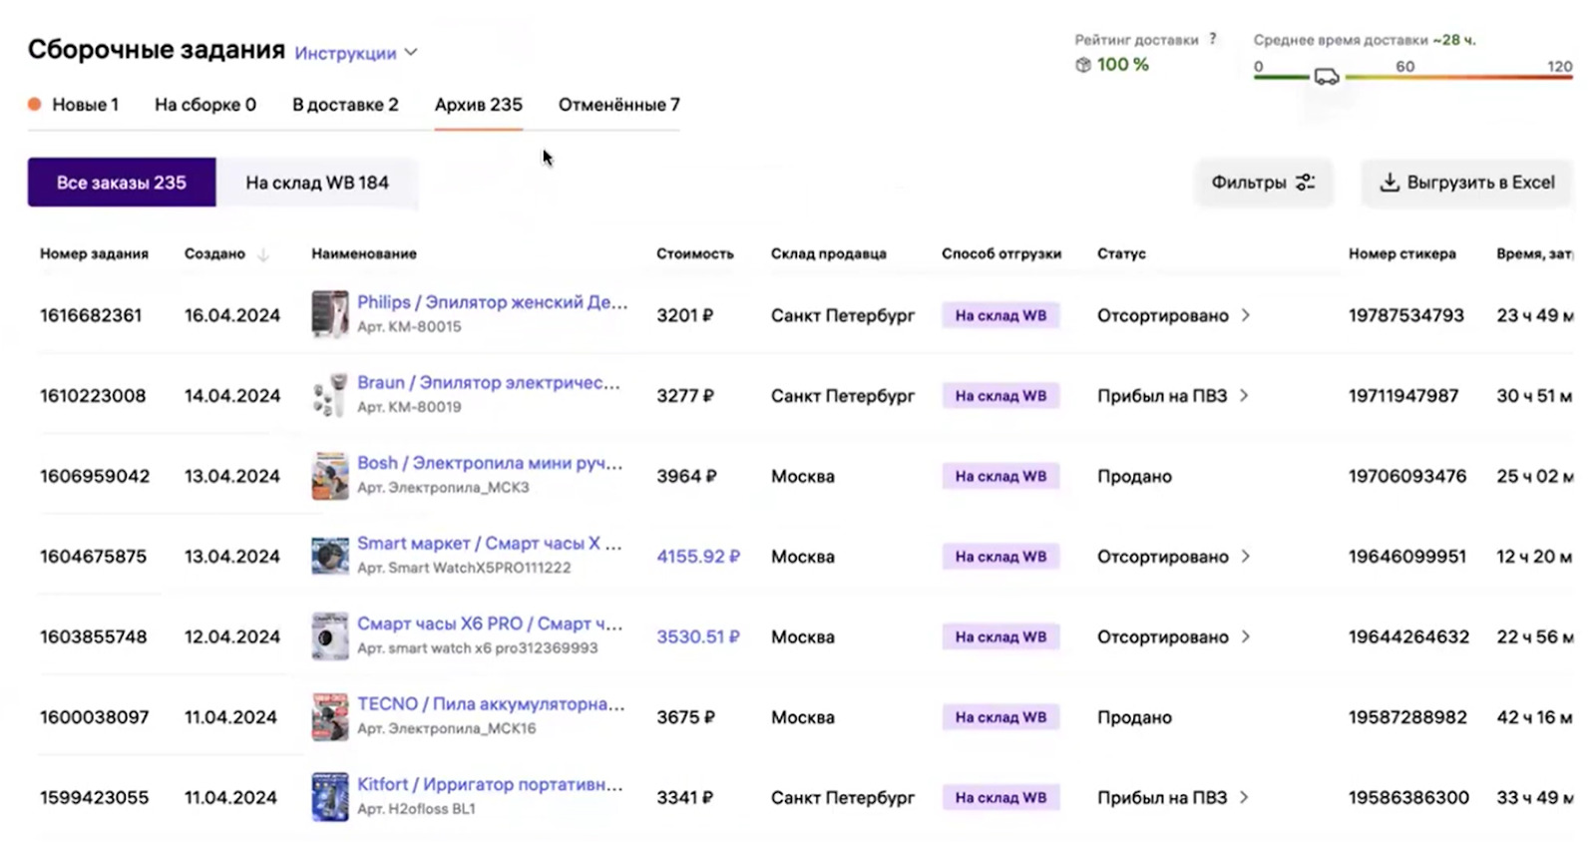The image size is (1596, 842).
Task: Open the Braun epilator product link
Action: coord(488,383)
